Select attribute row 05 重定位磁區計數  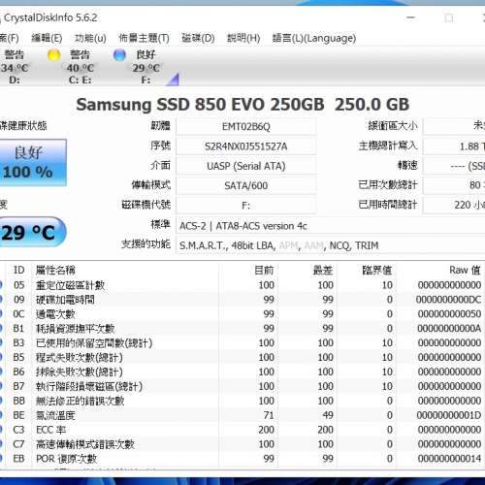pyautogui.click(x=242, y=285)
